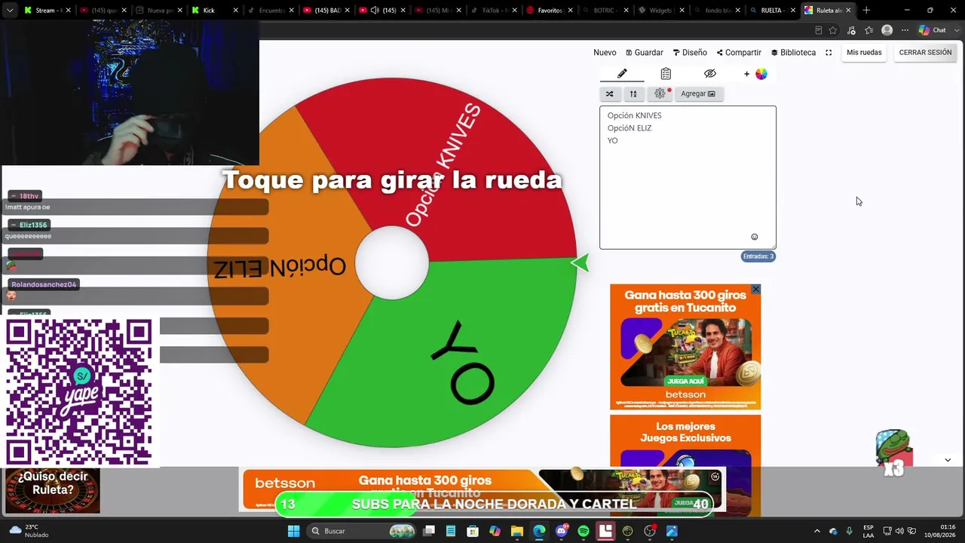Expand the scroll-down chevron at page bottom
Viewport: 965px width, 543px height.
point(948,460)
